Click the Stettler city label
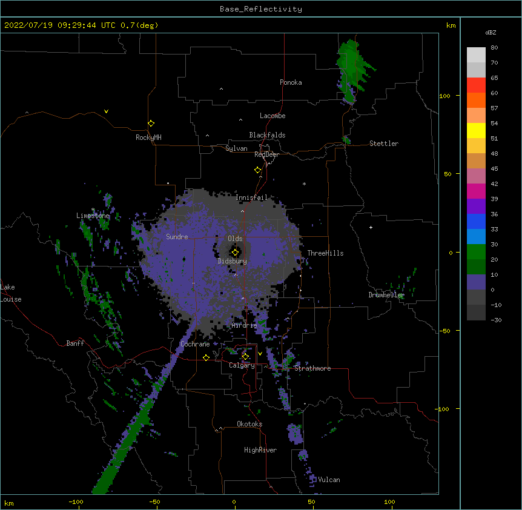Image resolution: width=522 pixels, height=510 pixels. point(383,144)
